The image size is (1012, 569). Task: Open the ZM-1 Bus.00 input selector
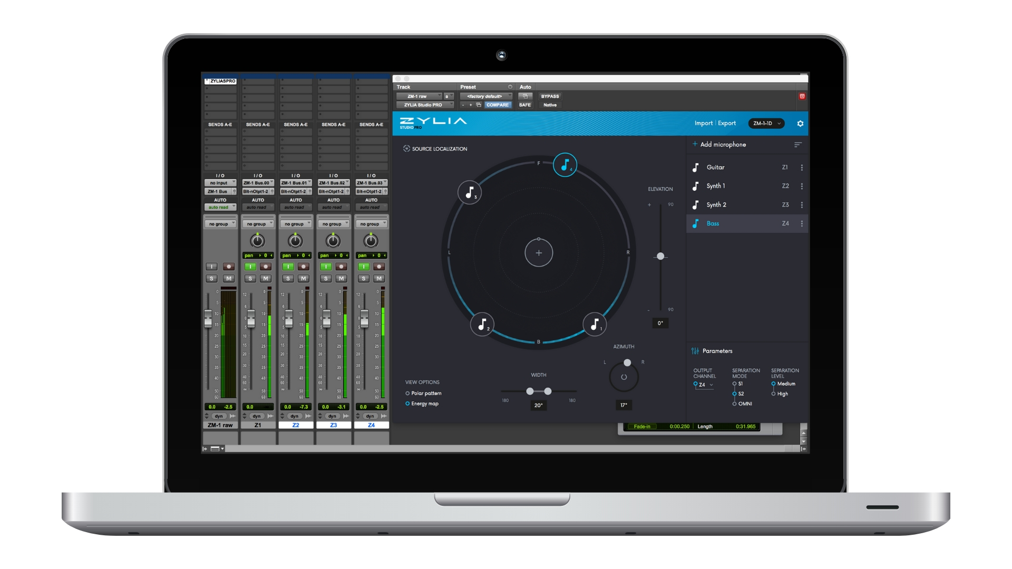(258, 183)
